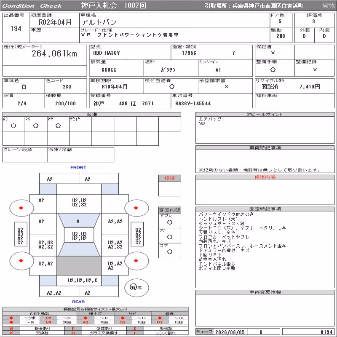
Task: Click the note エンドパネル歪み
Action: point(217,264)
